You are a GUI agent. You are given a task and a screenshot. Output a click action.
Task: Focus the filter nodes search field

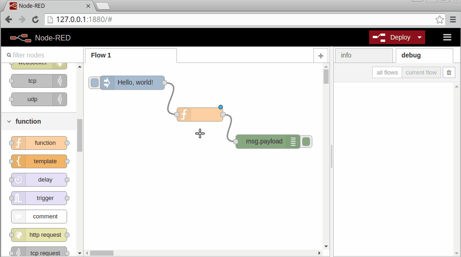pos(43,55)
